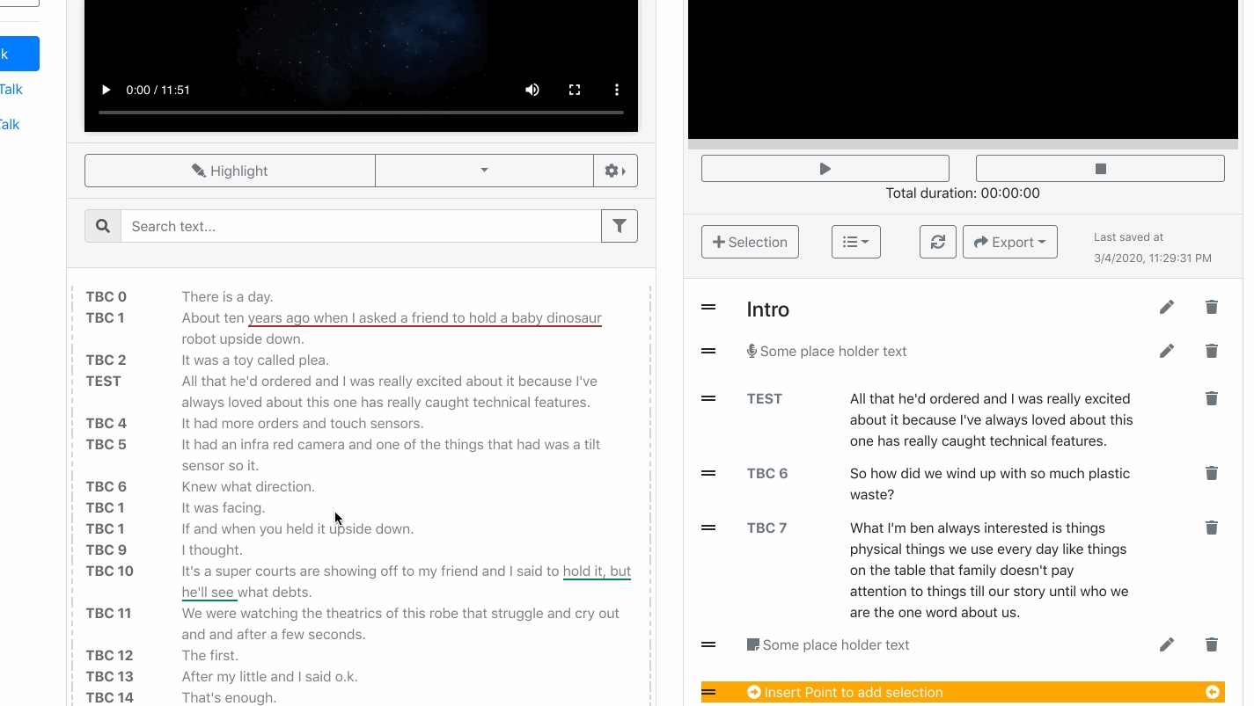1254x706 pixels.
Task: Click the TEST speaker label in transcript
Action: click(x=103, y=382)
